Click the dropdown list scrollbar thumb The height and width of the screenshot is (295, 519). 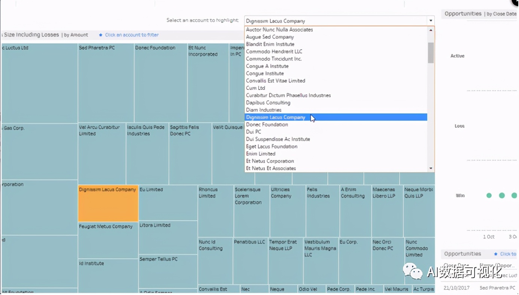[431, 52]
